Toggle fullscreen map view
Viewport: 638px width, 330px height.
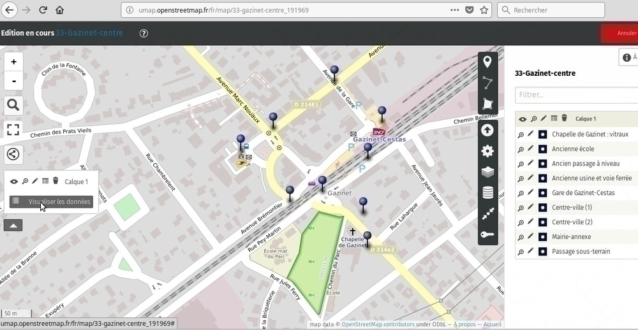tap(13, 129)
